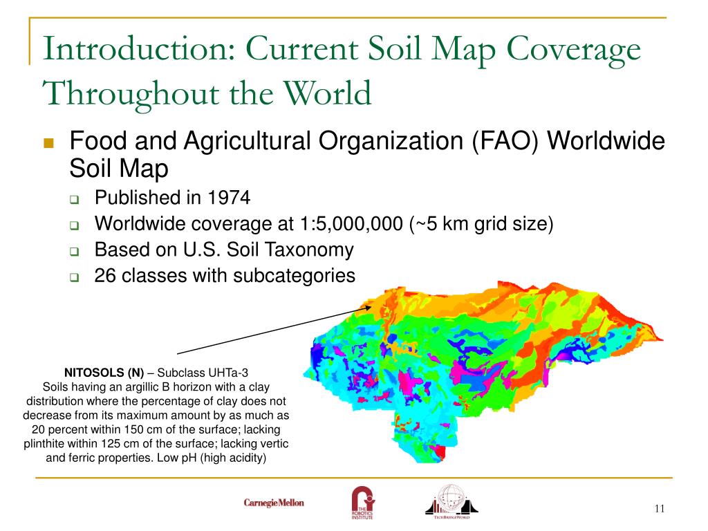The width and height of the screenshot is (708, 531).
Task: Click the checkbox bullet beside Worldwide coverage
Action: [75, 225]
